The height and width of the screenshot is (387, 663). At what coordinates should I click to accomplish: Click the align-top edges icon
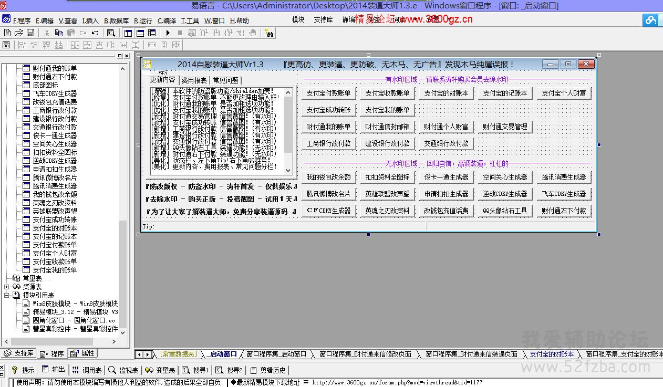(47, 45)
